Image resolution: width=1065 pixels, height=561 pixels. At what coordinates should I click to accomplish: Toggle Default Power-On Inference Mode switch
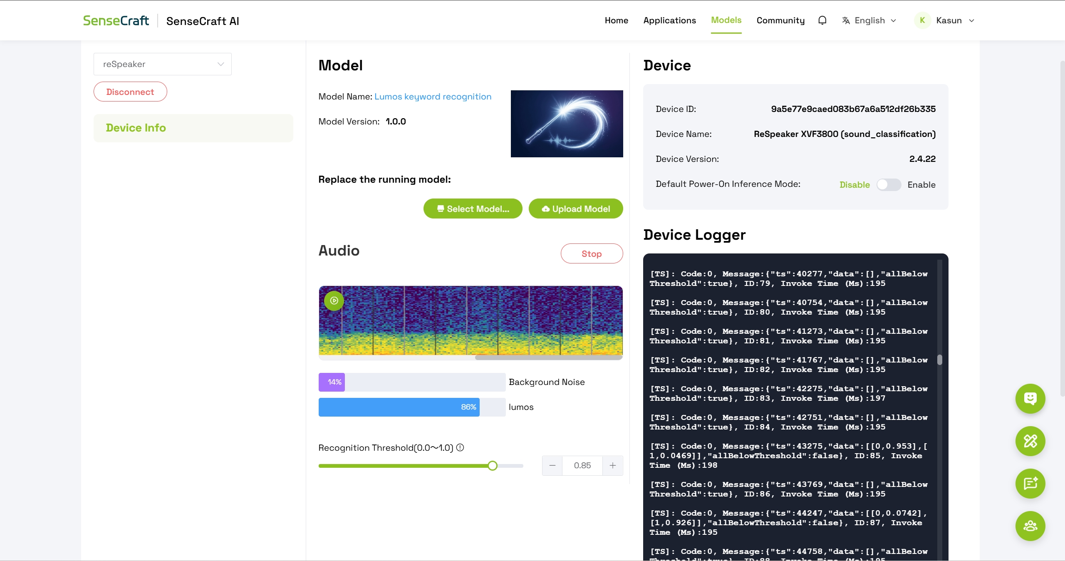(x=889, y=185)
